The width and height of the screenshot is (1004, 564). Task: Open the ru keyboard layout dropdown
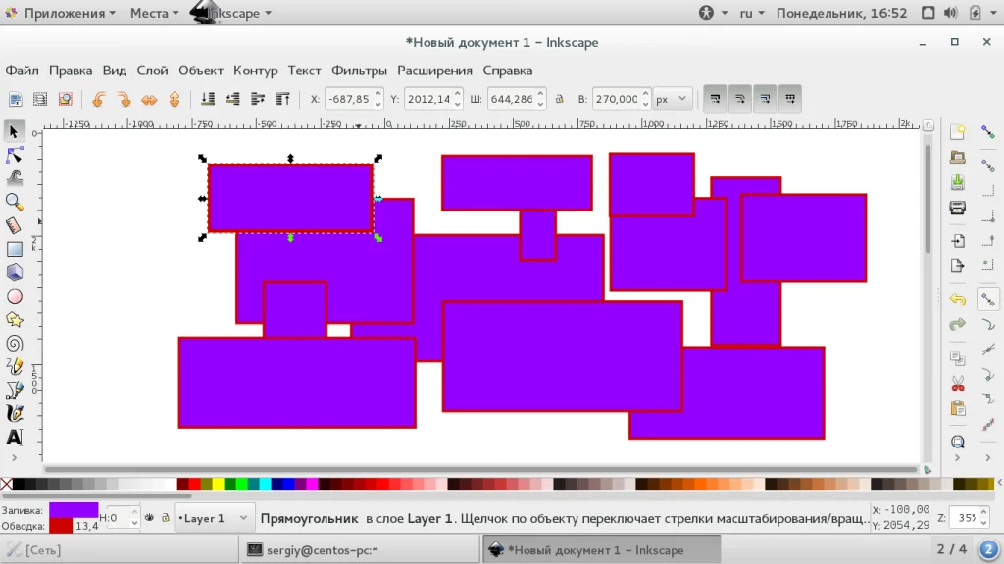coord(752,13)
